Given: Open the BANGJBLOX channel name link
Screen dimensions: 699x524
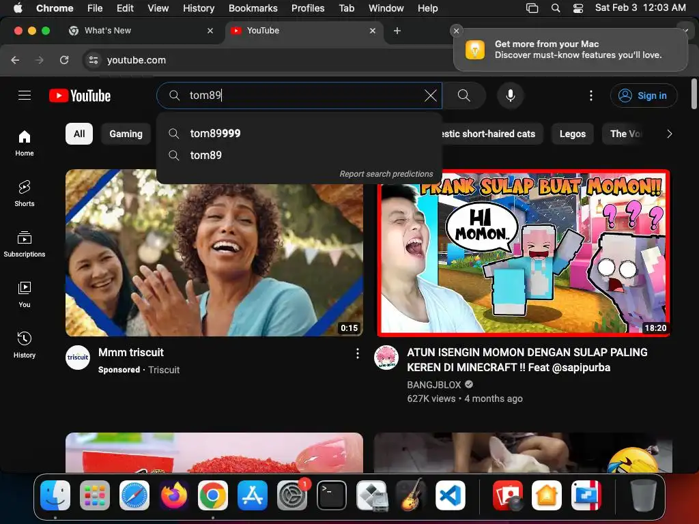Looking at the screenshot, I should click(433, 385).
